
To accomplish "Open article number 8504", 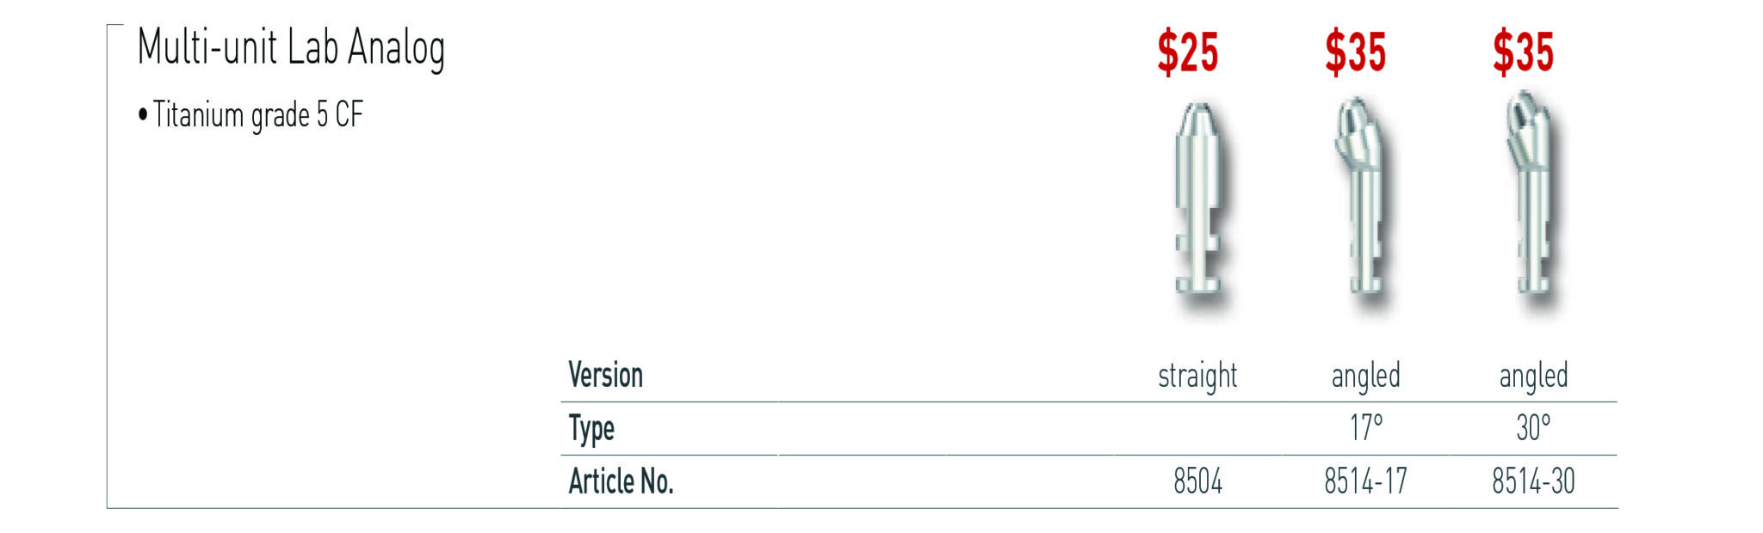I will click(x=1197, y=481).
